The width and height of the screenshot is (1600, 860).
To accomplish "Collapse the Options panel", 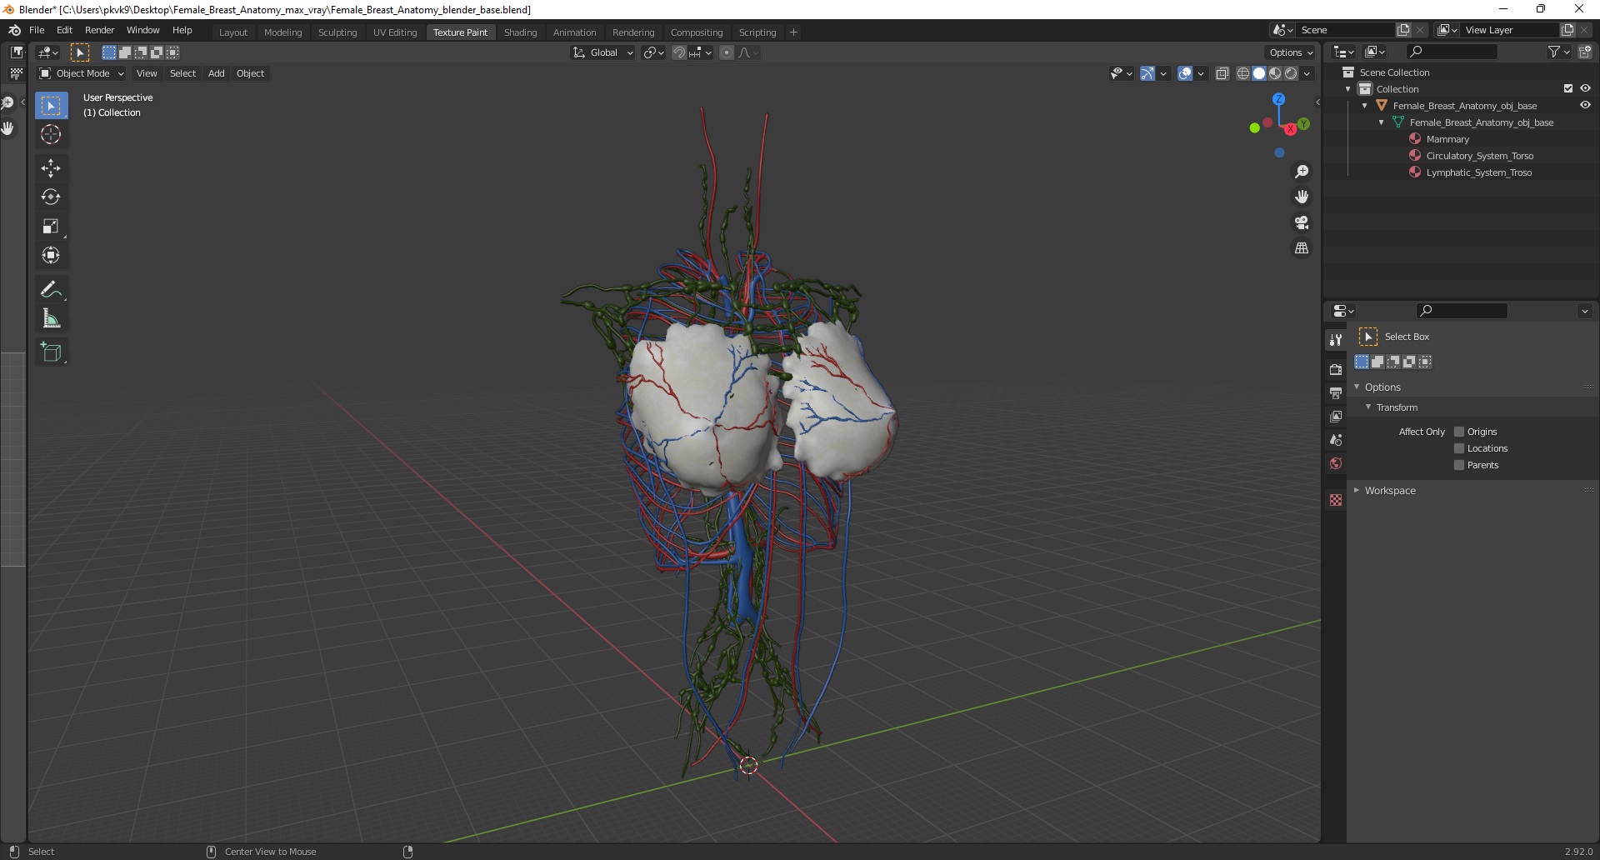I will click(x=1357, y=387).
